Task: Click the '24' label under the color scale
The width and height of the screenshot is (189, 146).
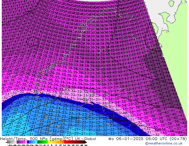Action: click(64, 145)
